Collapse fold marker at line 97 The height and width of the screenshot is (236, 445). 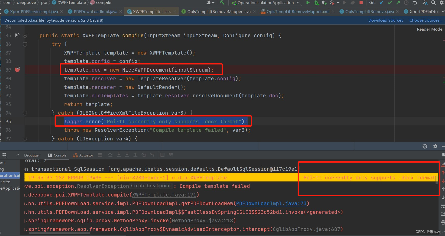[25, 139]
